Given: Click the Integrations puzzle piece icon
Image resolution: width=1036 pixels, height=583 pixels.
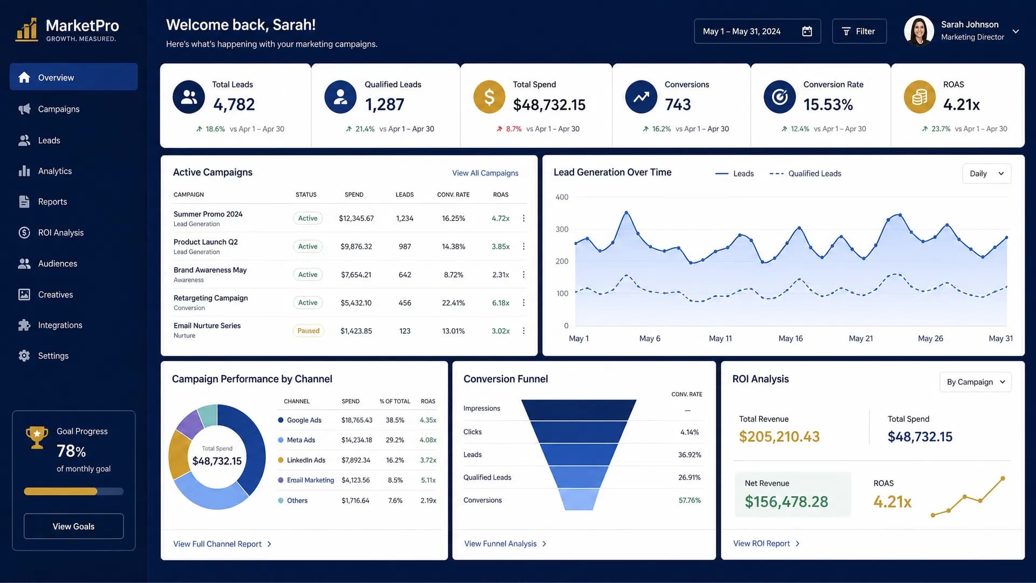Looking at the screenshot, I should point(24,325).
